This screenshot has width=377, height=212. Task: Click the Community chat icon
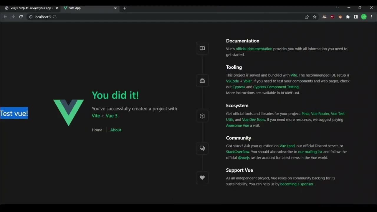point(202,148)
